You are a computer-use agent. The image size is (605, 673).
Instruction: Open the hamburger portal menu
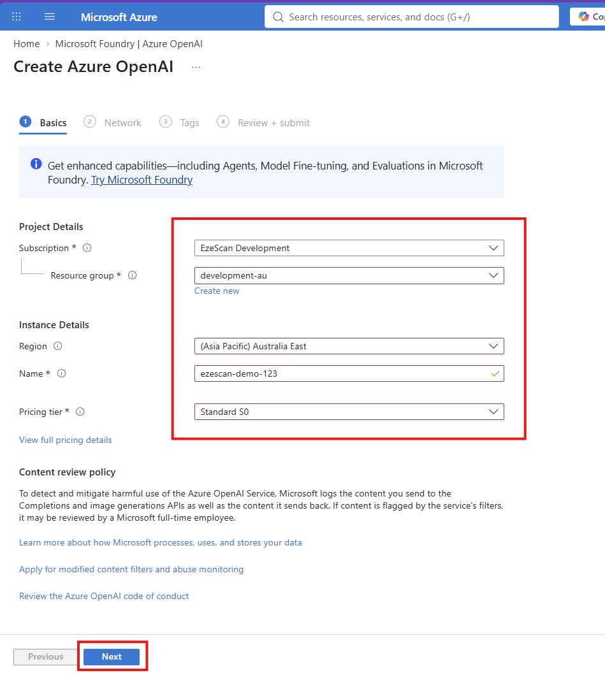pos(50,17)
